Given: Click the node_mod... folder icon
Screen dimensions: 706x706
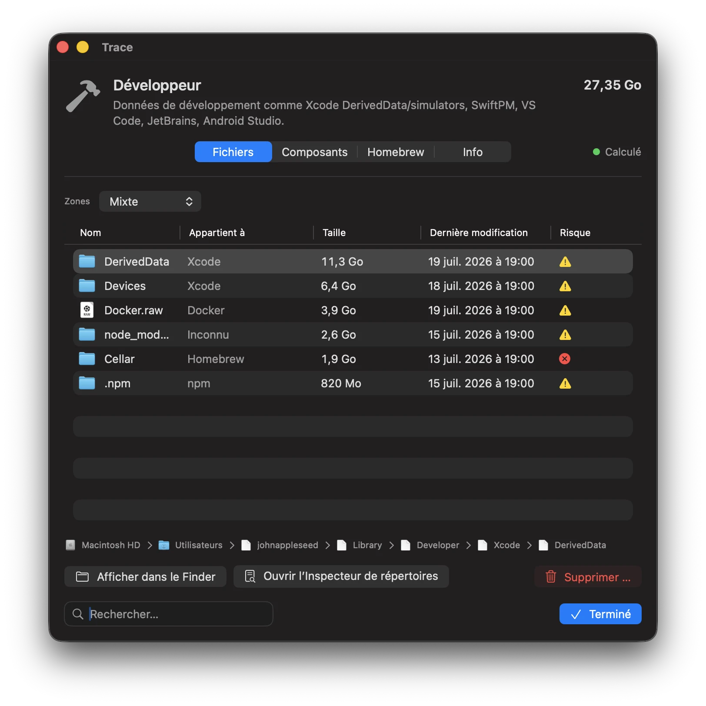Looking at the screenshot, I should tap(87, 334).
